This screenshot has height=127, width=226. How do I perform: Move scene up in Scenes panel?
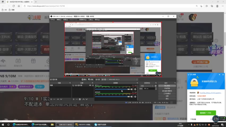[58, 99]
